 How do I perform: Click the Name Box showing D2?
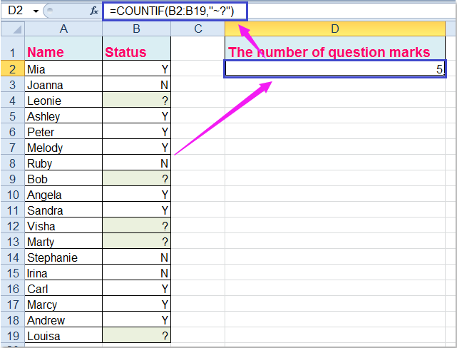point(14,11)
